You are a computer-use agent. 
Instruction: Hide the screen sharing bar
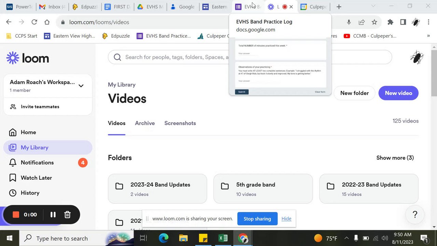(x=286, y=219)
